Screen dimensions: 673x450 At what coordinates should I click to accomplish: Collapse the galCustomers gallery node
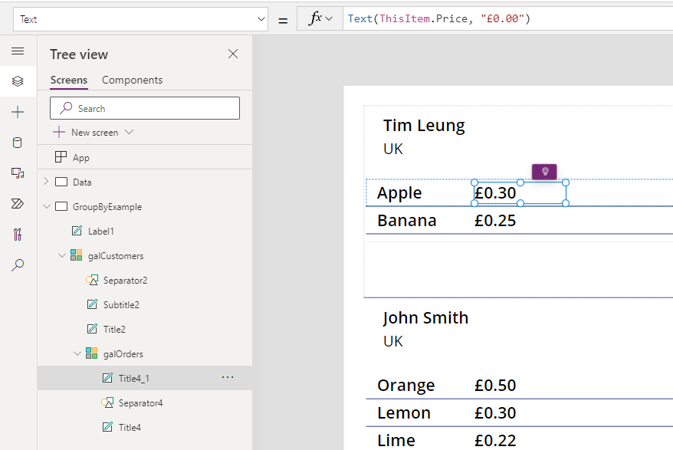[x=61, y=255]
